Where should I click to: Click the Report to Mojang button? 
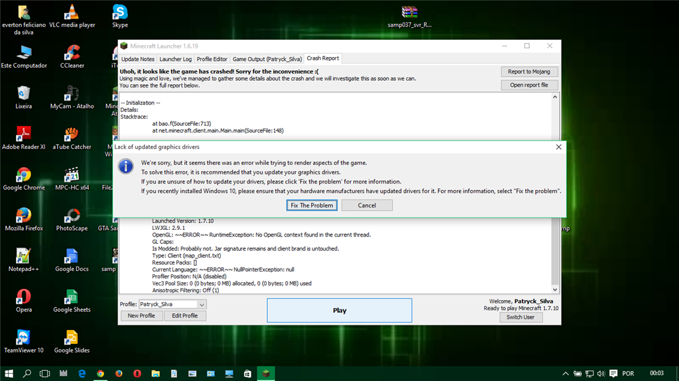529,72
